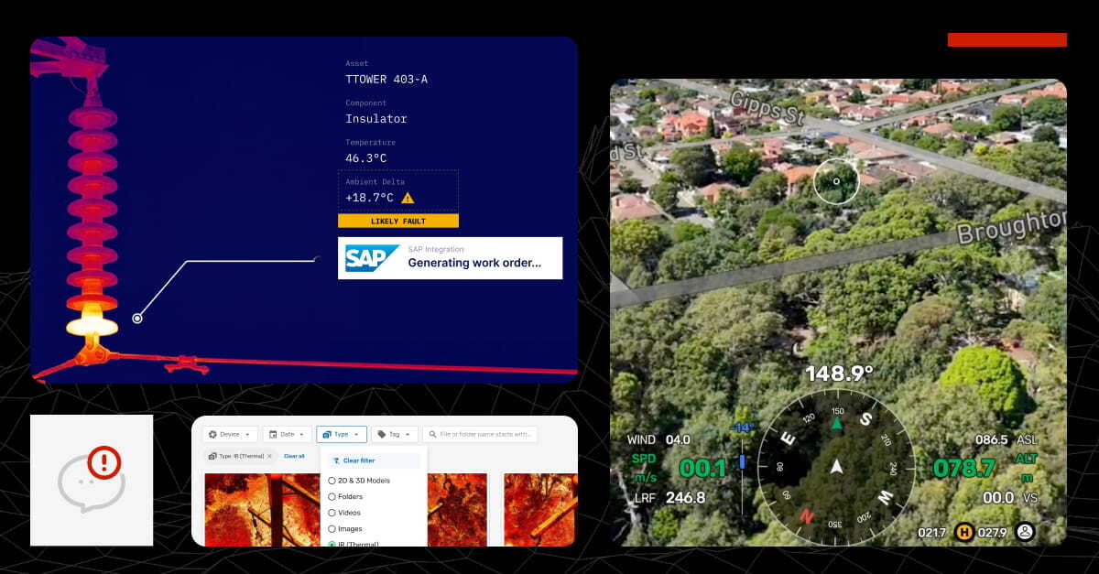
Task: Click the Insulator component value
Action: point(376,119)
